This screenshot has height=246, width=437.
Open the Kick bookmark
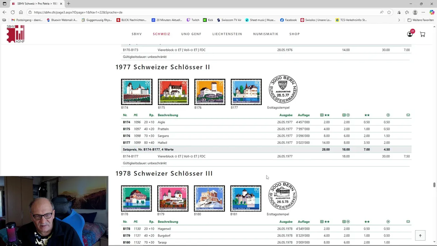click(x=208, y=20)
